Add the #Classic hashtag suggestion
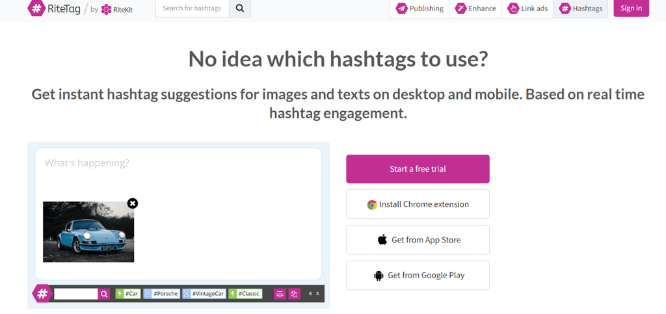The image size is (666, 314). 245,294
